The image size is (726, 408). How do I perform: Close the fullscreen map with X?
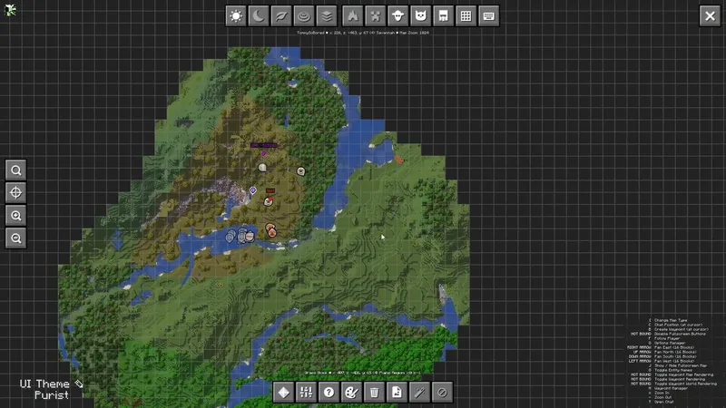710,16
